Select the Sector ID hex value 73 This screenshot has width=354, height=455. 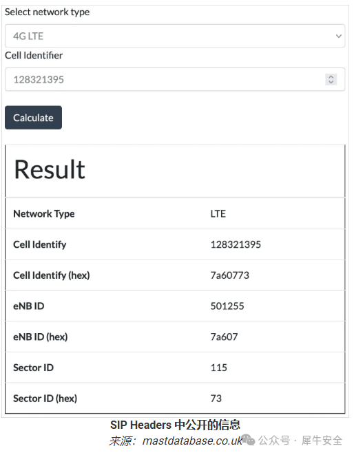click(216, 399)
